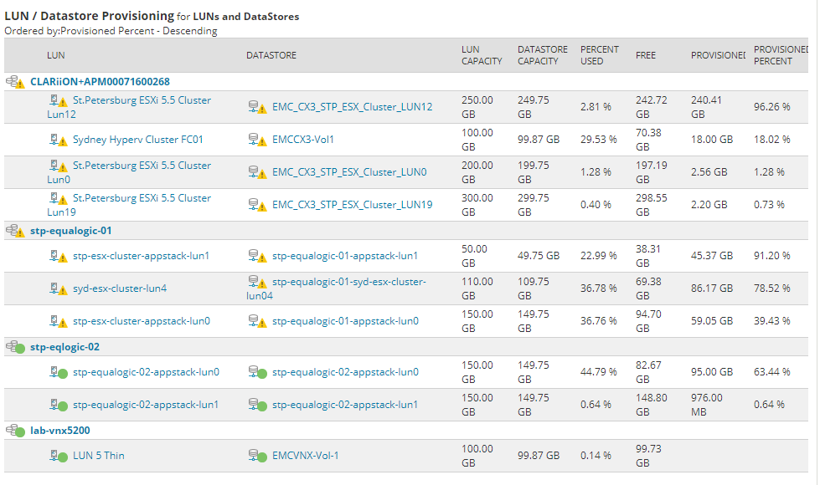
Task: Click the 29.53 % percent used value
Action: tap(598, 140)
